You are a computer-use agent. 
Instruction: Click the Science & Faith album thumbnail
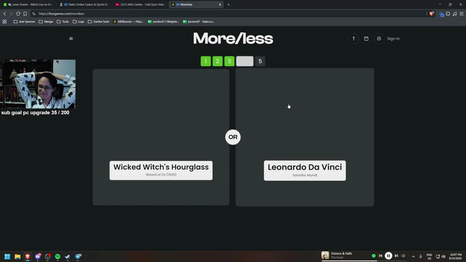click(x=325, y=255)
